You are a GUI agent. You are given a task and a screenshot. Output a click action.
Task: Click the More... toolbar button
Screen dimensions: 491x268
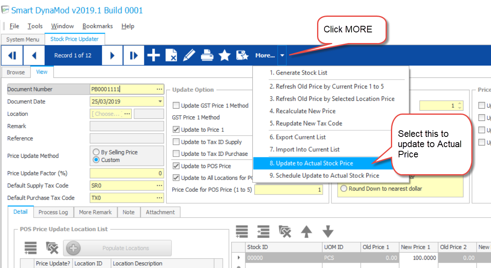[x=265, y=55]
